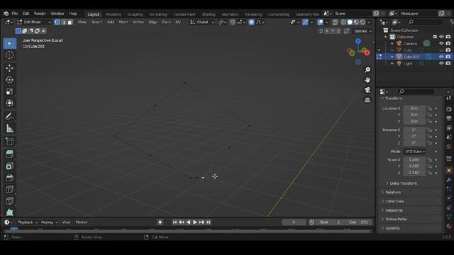The image size is (454, 255).
Task: Switch to the Shading workspace tab
Action: pyautogui.click(x=209, y=14)
